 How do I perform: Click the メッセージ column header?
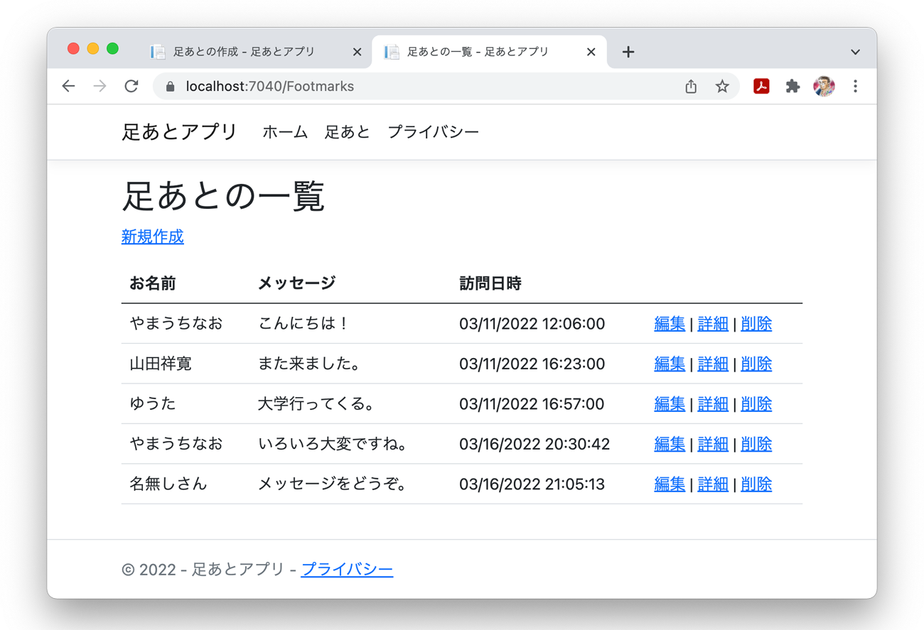296,283
